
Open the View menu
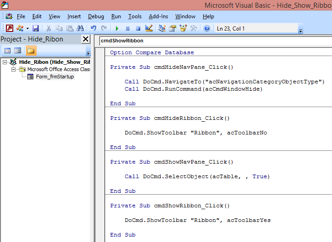pyautogui.click(x=54, y=16)
